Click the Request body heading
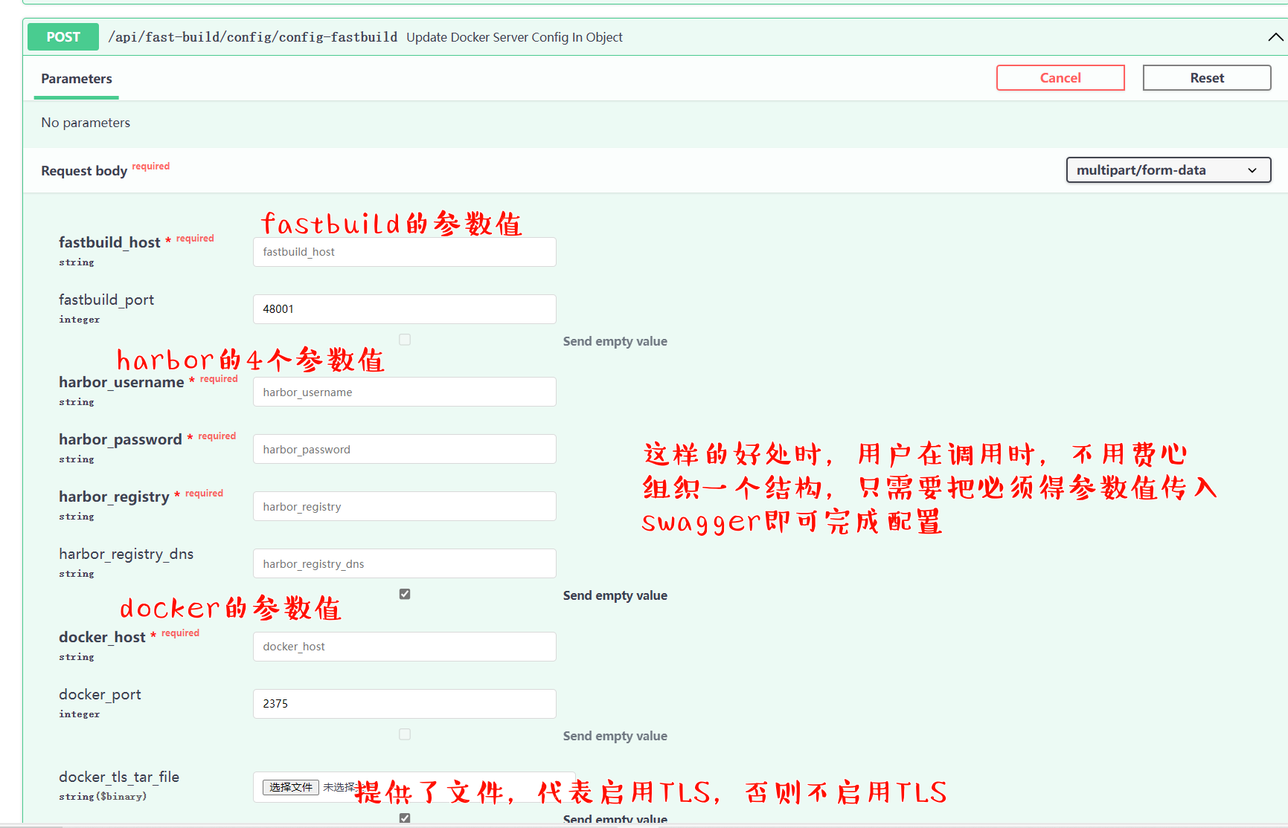 84,171
